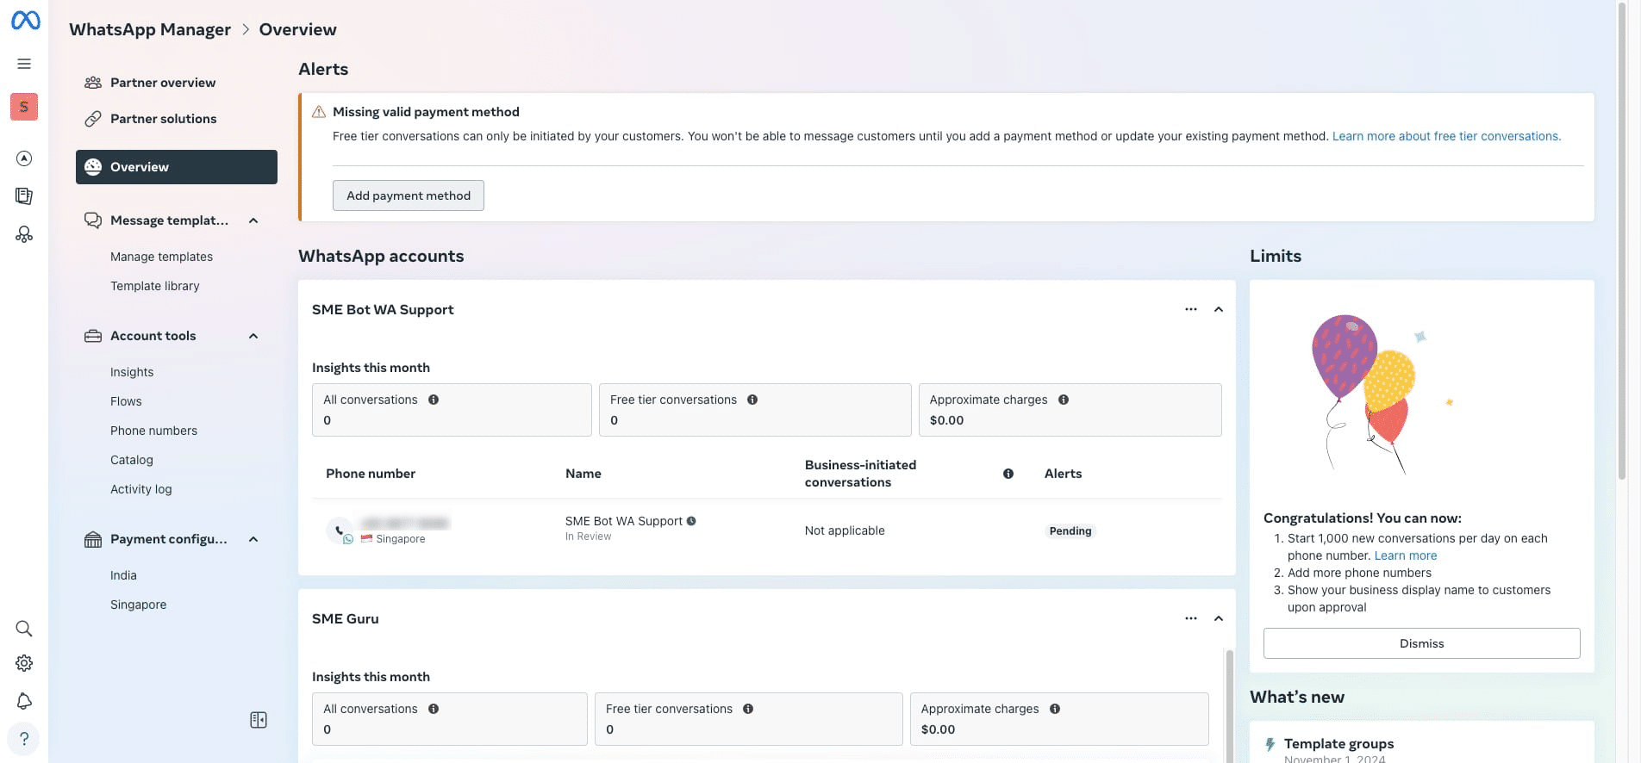Open search via magnifier icon
Viewport: 1641px width, 763px height.
pyautogui.click(x=24, y=629)
